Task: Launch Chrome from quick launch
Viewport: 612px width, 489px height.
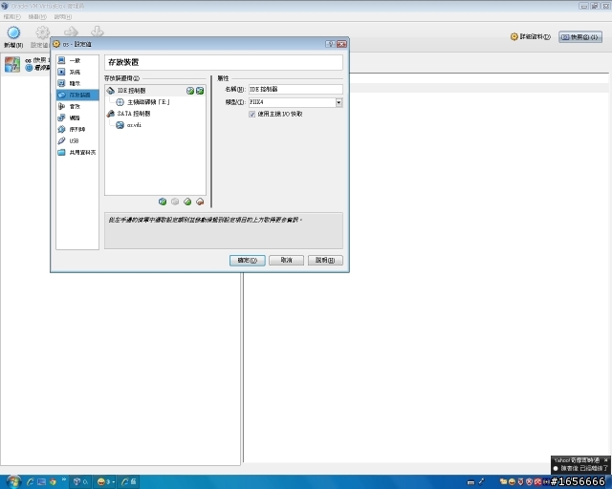Action: click(53, 482)
